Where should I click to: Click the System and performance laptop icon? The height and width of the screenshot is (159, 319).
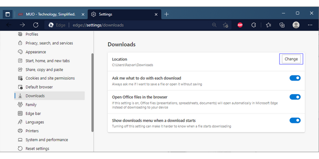click(x=20, y=140)
